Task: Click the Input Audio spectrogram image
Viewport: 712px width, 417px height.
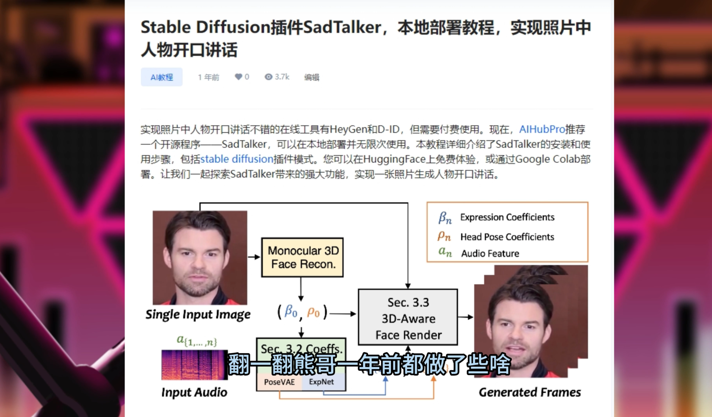Action: (x=194, y=366)
